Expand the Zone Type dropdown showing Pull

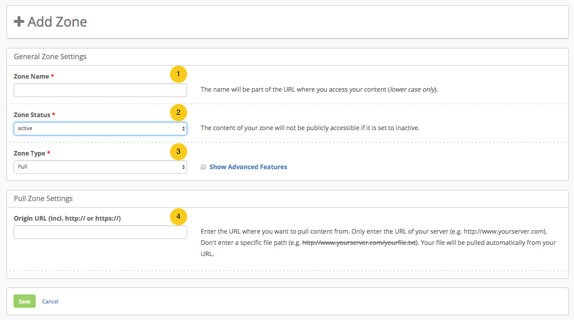pos(100,167)
